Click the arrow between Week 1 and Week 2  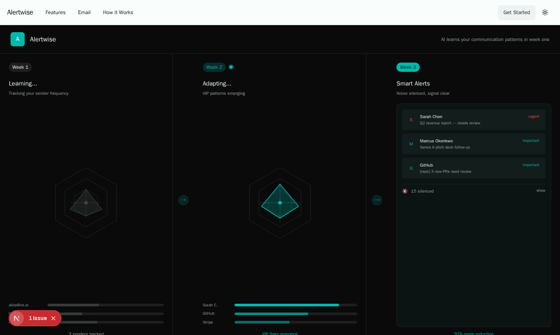(x=183, y=200)
